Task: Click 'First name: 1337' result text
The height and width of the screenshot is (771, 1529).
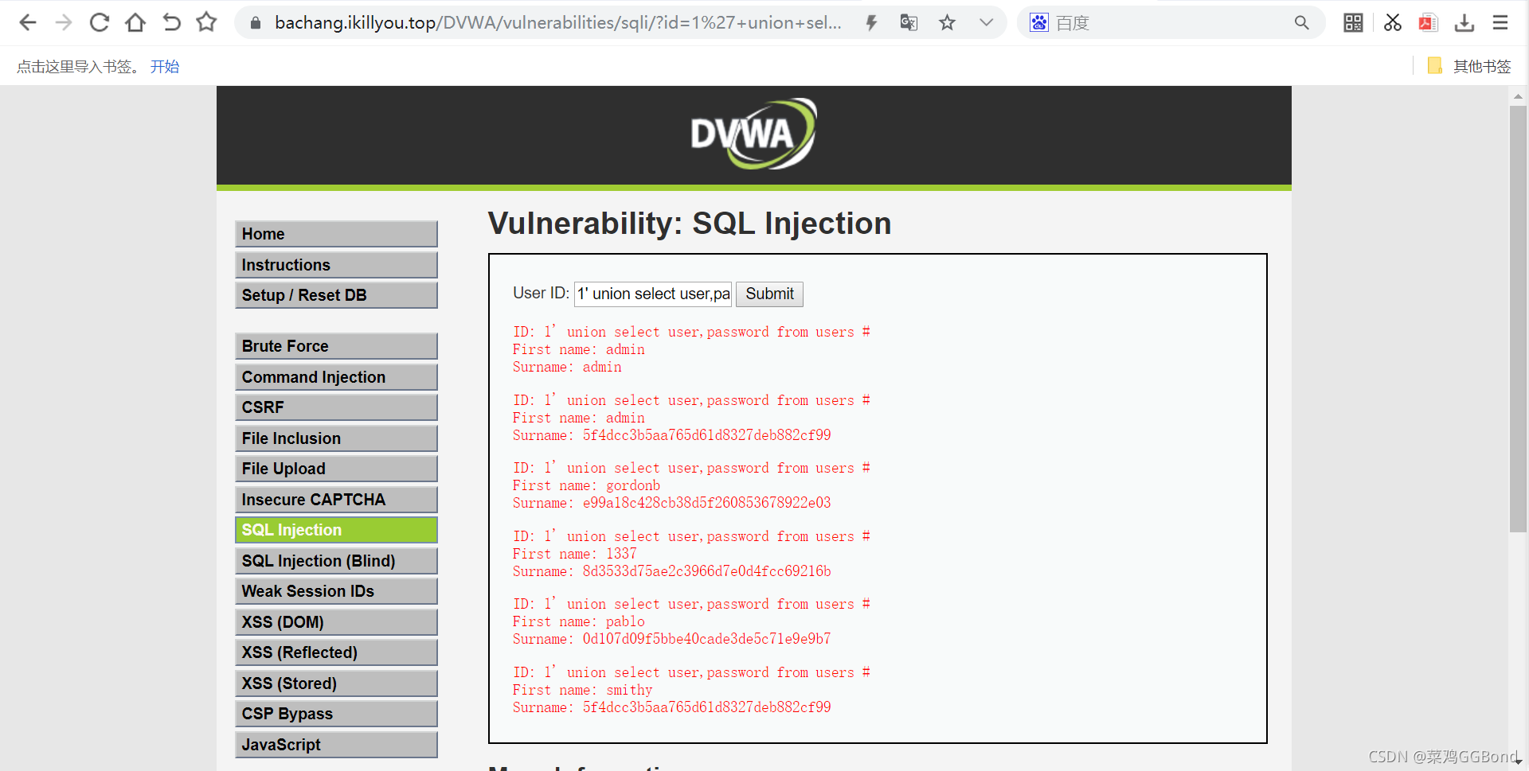Action: tap(575, 554)
